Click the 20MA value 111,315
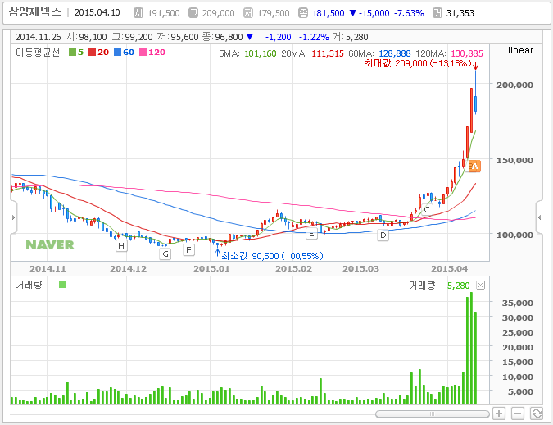The image size is (553, 425). pos(328,53)
